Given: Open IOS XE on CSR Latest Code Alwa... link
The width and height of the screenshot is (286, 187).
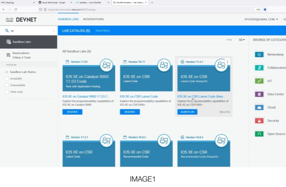Looking at the screenshot, I should pyautogui.click(x=201, y=97).
